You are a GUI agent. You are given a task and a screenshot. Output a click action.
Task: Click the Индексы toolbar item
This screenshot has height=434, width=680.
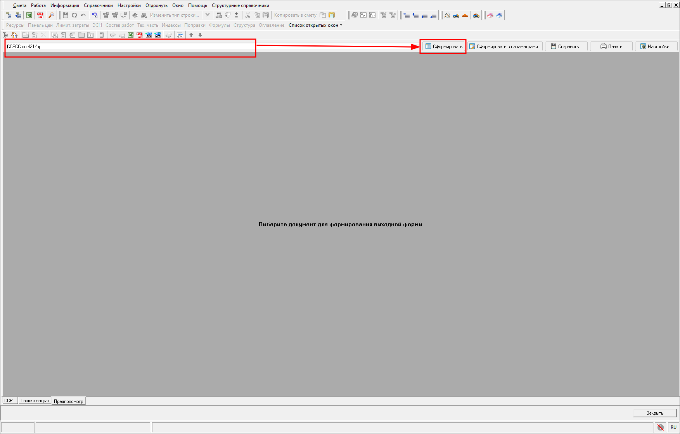click(x=171, y=25)
